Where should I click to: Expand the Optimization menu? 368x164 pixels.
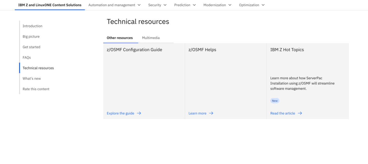click(x=252, y=5)
